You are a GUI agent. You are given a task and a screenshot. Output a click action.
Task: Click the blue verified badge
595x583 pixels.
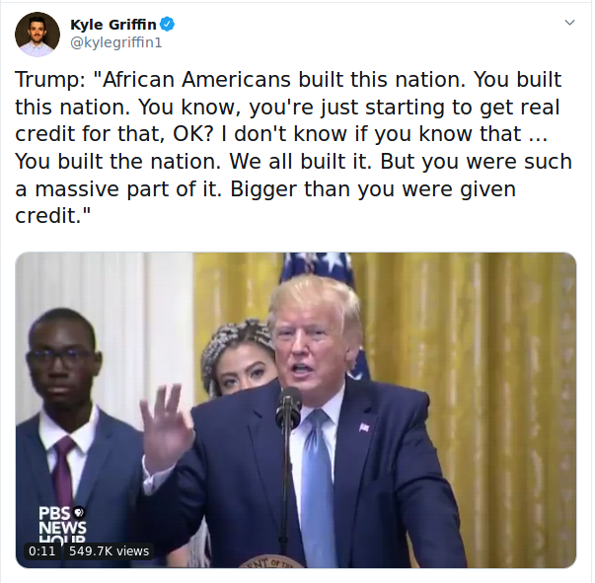[x=167, y=25]
